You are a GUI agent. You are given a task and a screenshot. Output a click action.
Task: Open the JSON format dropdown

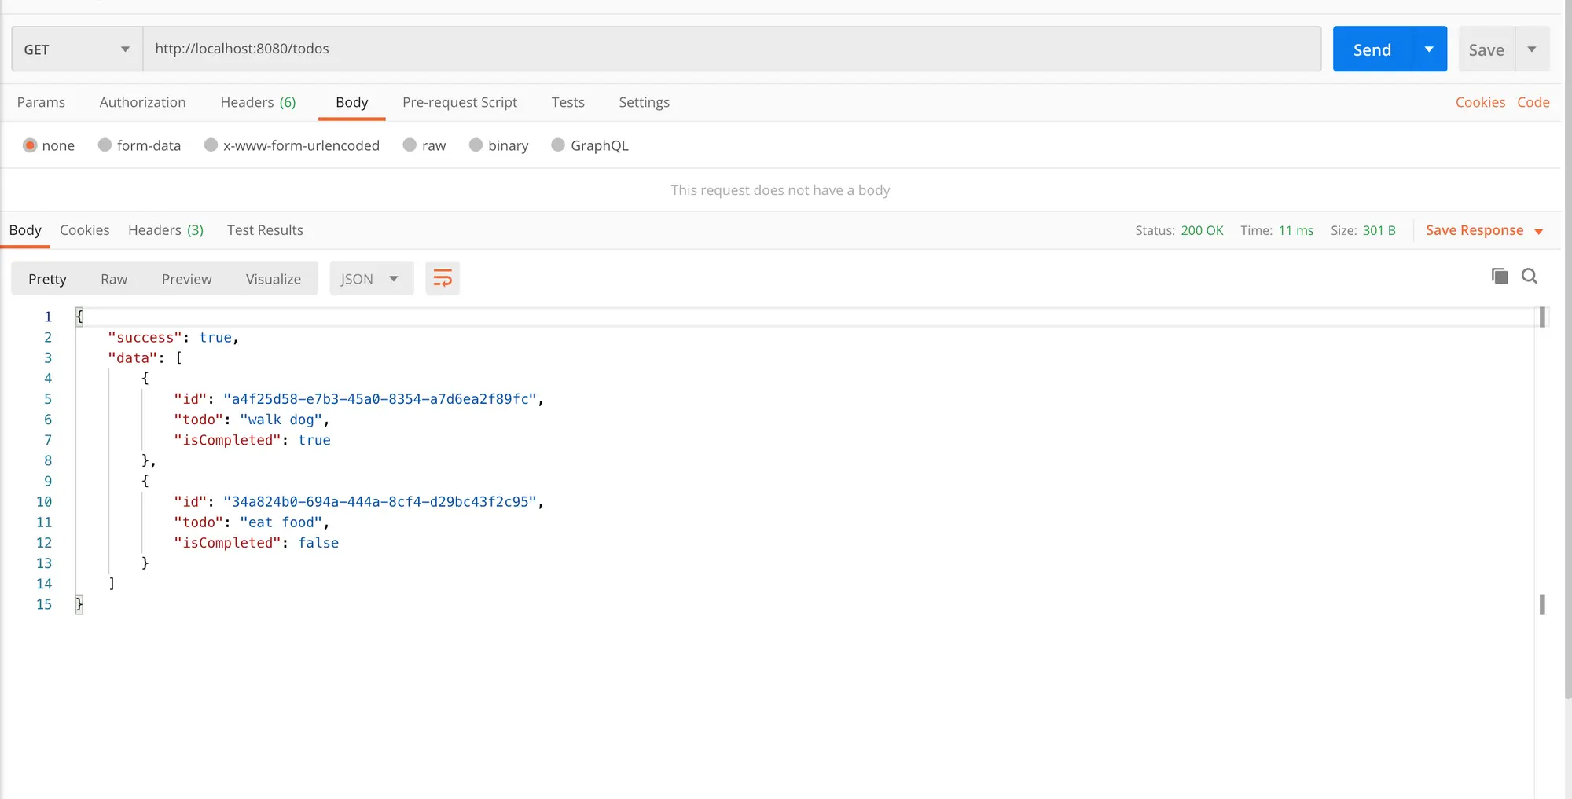pyautogui.click(x=372, y=279)
